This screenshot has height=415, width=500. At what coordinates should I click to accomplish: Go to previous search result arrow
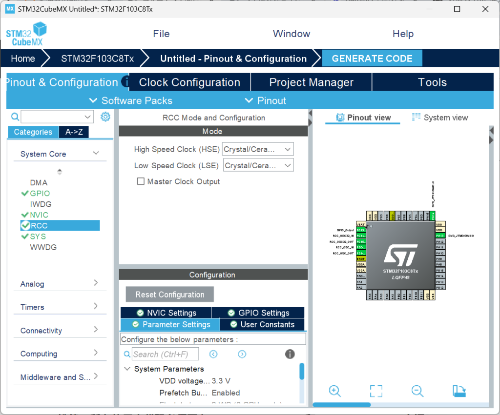(x=213, y=354)
